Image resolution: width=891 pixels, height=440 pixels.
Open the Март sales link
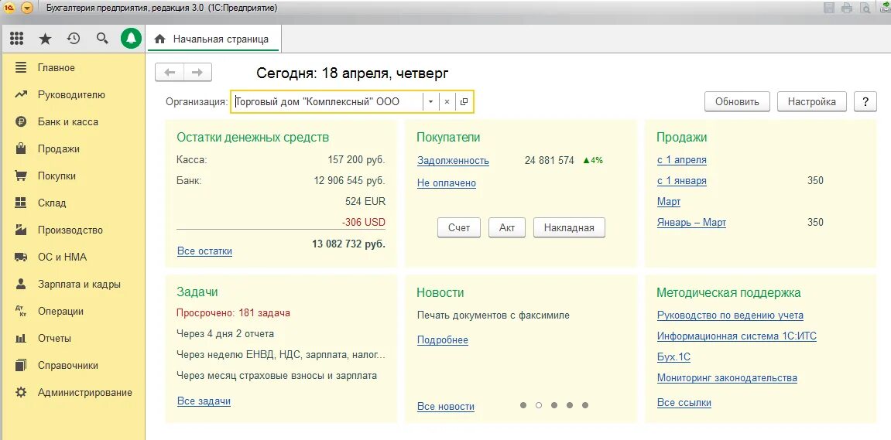(669, 202)
